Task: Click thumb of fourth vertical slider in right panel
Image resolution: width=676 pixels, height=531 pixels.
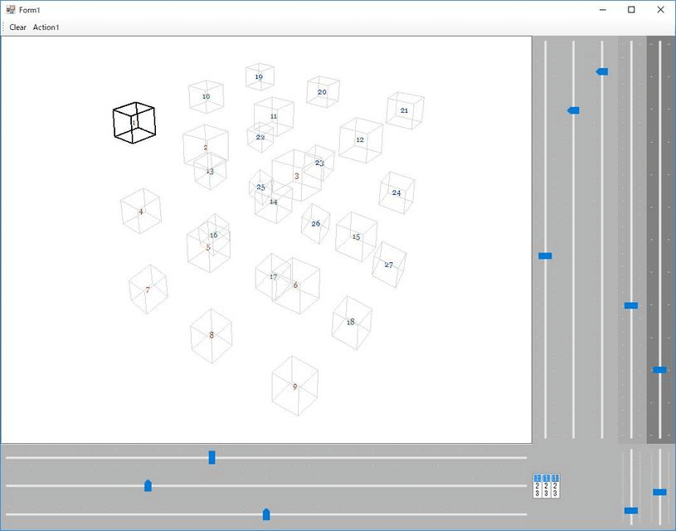Action: point(630,305)
